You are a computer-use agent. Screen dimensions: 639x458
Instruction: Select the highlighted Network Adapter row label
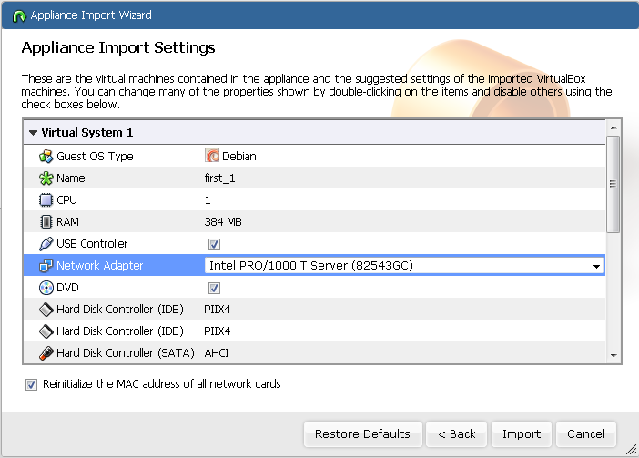(100, 266)
